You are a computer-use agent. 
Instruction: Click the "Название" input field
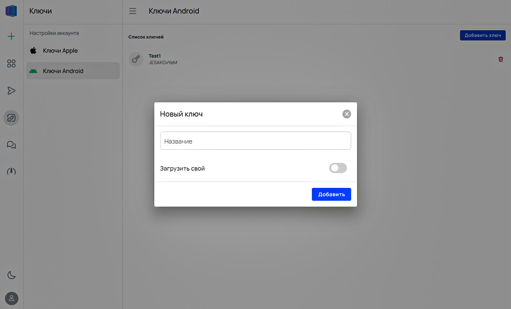[255, 141]
